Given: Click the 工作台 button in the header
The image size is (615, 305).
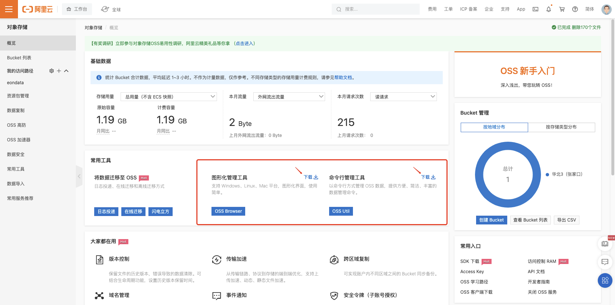Looking at the screenshot, I should [x=77, y=9].
